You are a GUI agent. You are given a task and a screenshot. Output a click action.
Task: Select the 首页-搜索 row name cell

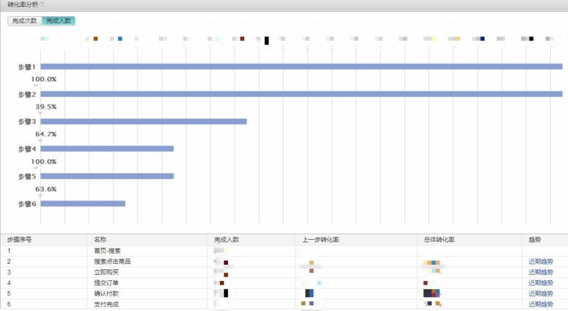pos(107,251)
